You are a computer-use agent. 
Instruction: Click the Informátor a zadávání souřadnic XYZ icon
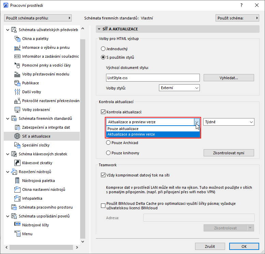coord(17,56)
